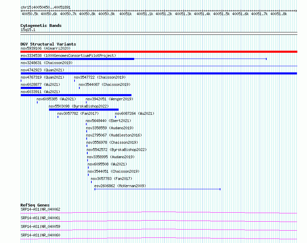Open variant nsv2795067 (Huddleston2016)
The image size is (307, 243).
click(114, 135)
